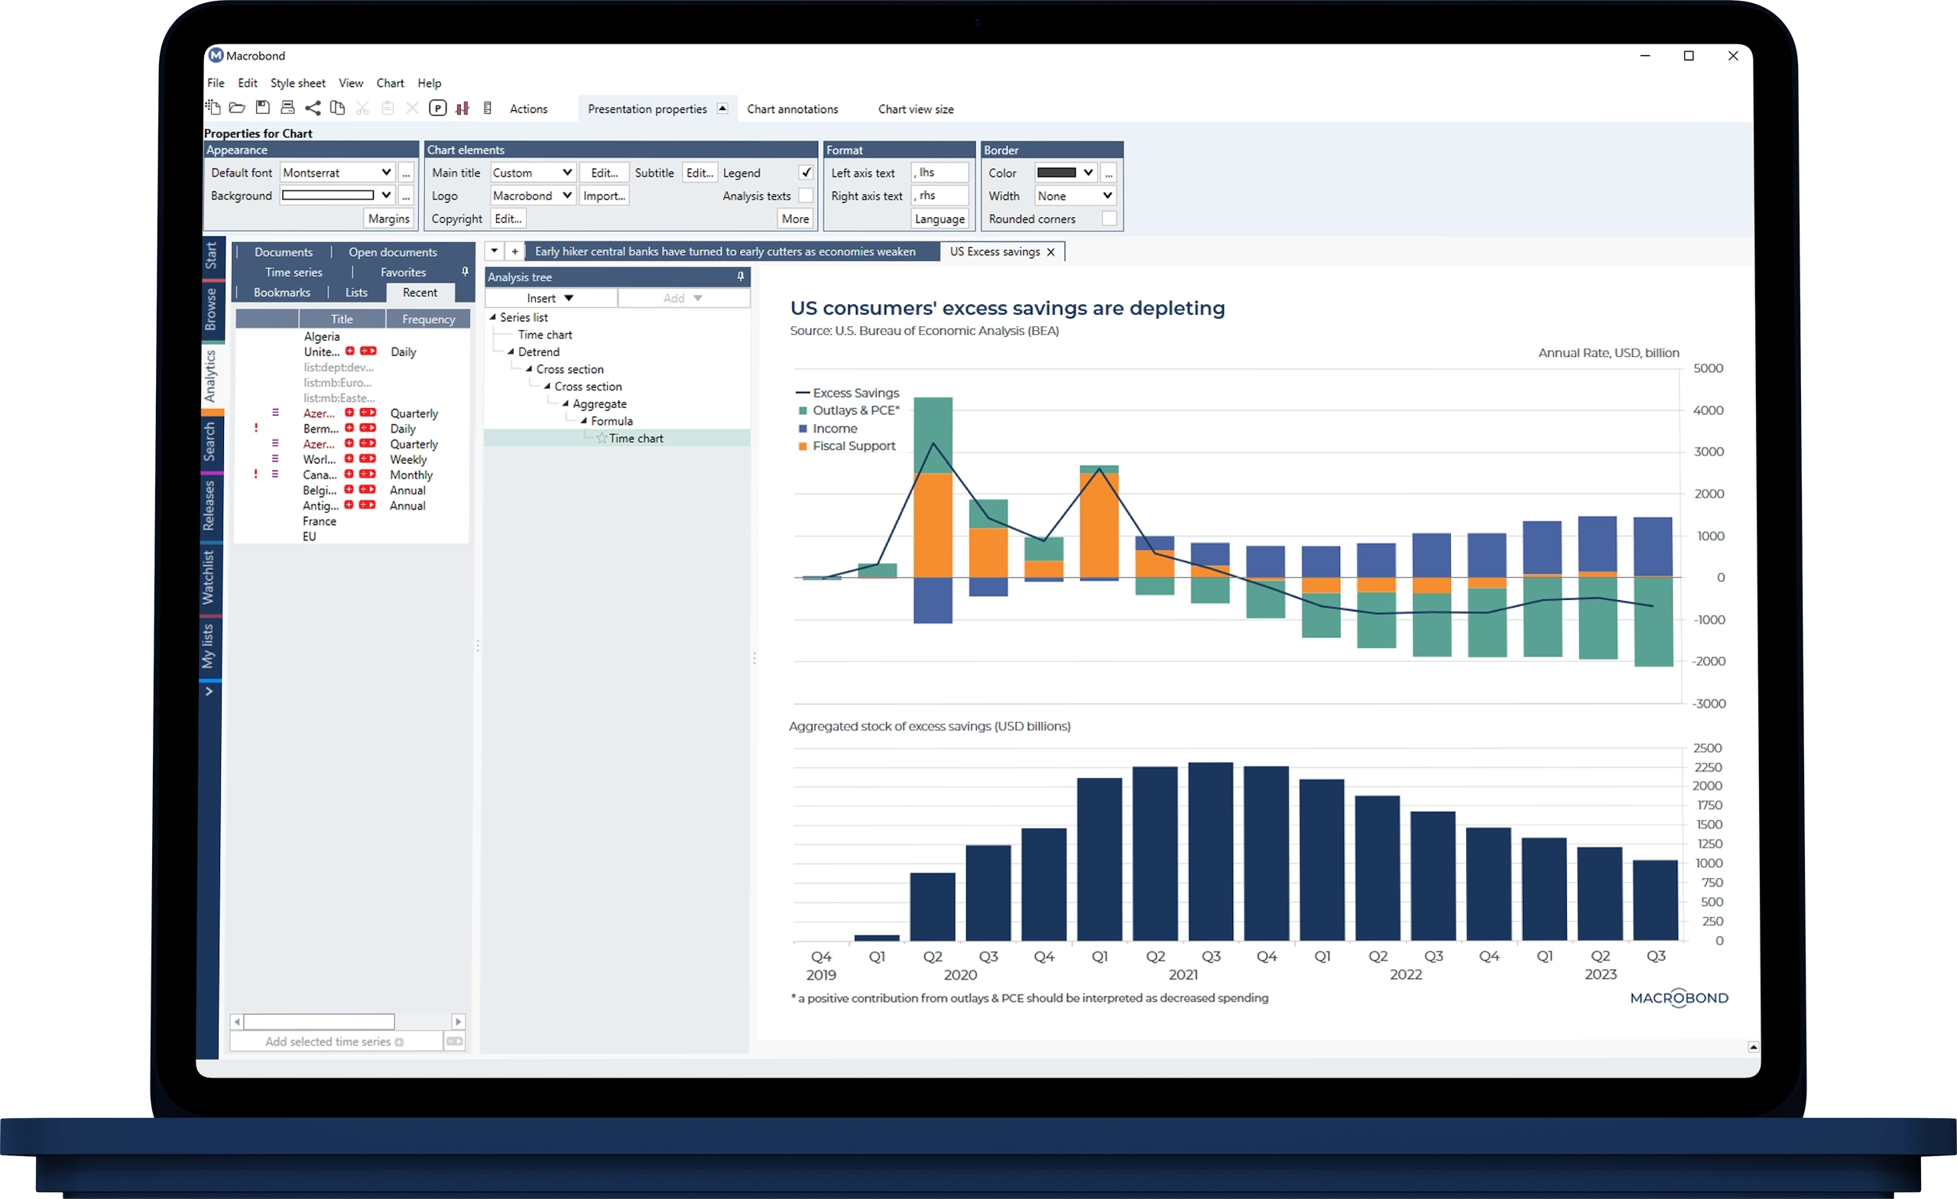
Task: Click red exclamation mark on Cana... row
Action: [x=256, y=474]
